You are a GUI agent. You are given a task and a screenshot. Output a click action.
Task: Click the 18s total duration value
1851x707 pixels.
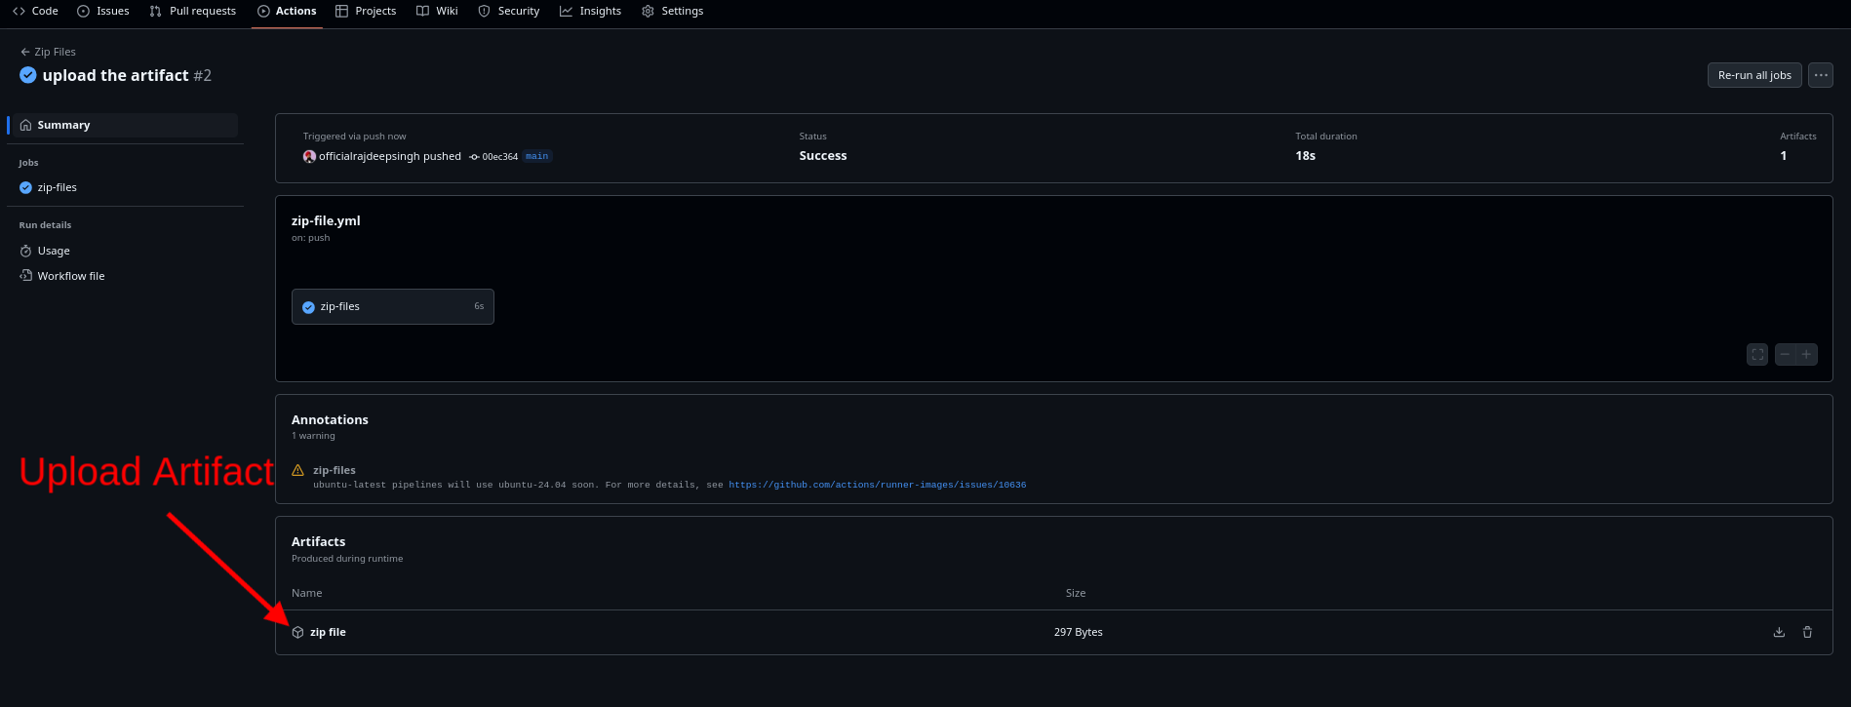1305,156
